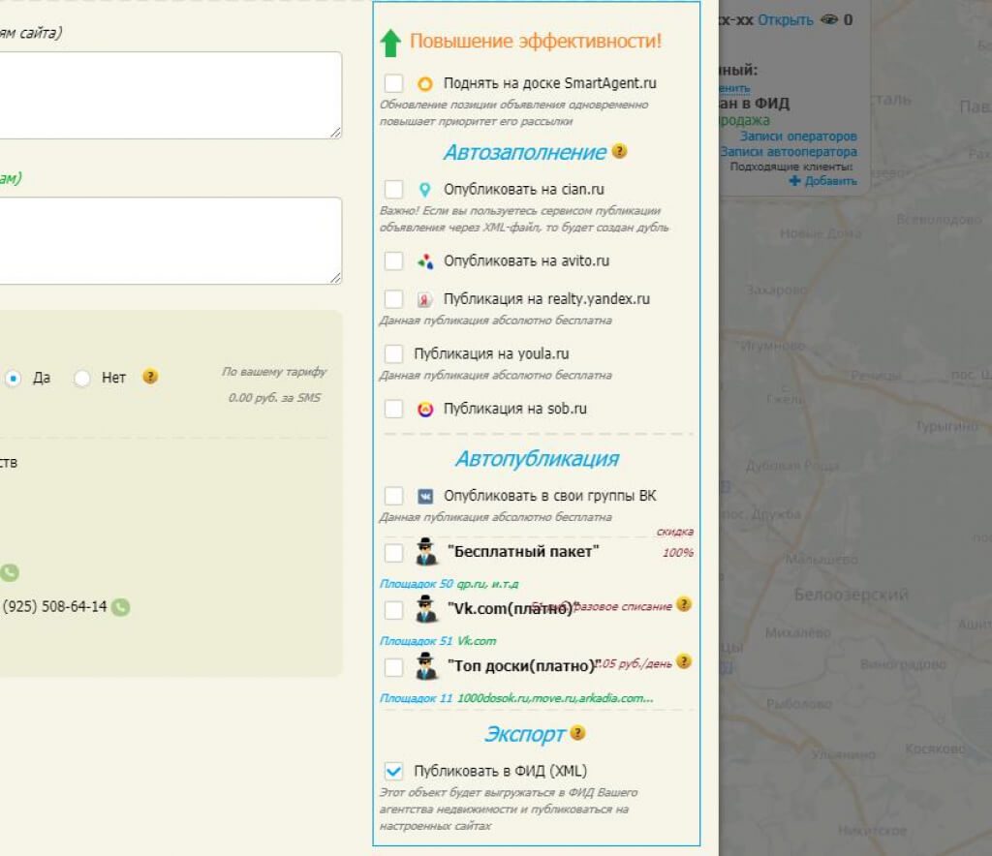
Task: Open the help icon on the Vk.com package row
Action: 684,604
